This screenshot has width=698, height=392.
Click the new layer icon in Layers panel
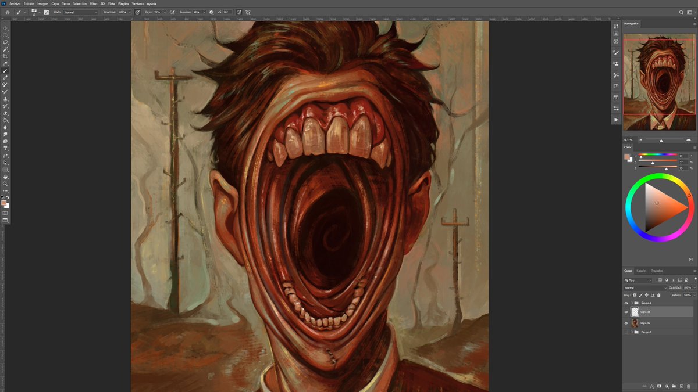click(x=681, y=386)
